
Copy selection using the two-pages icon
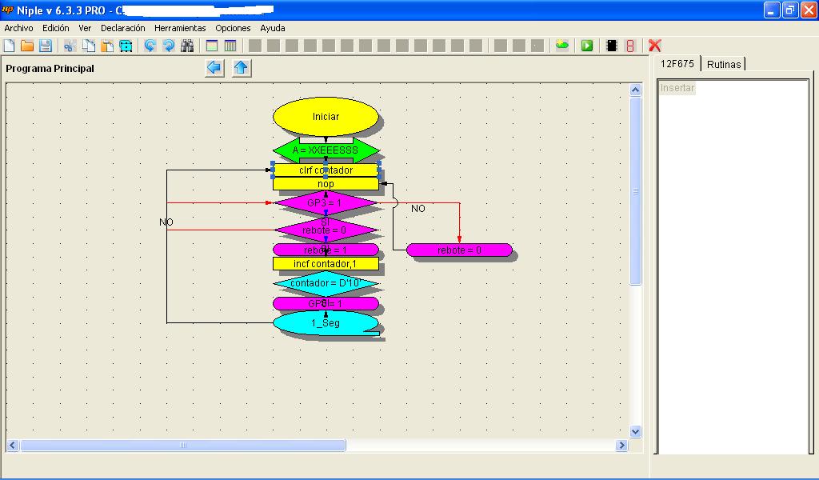[89, 46]
